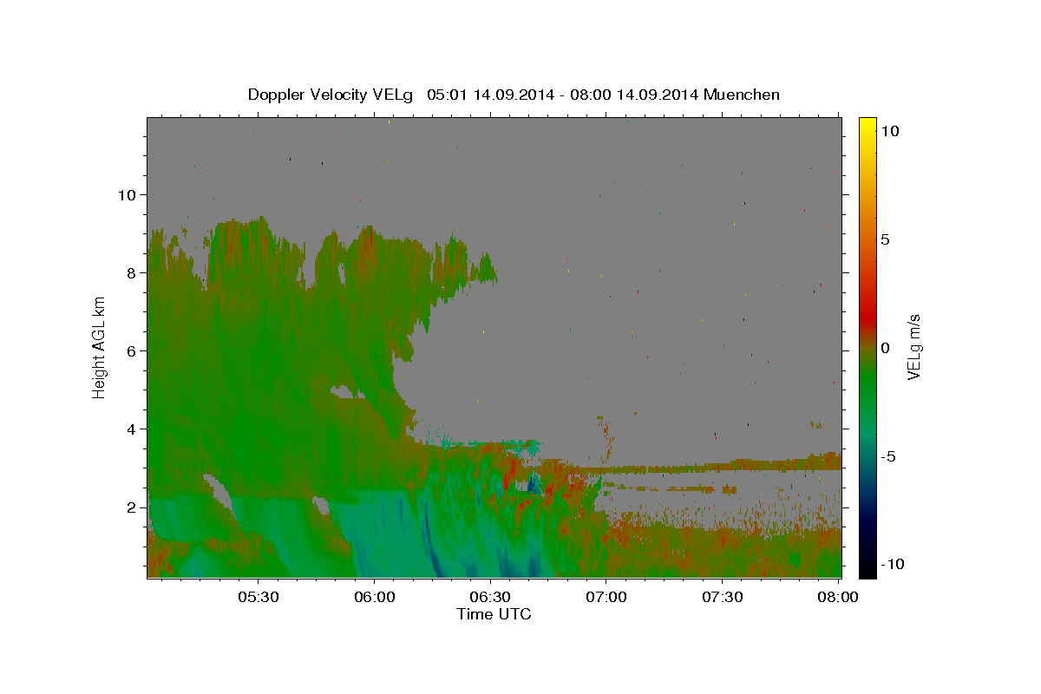Click the height tick label '2'
The image size is (1041, 694).
click(133, 507)
